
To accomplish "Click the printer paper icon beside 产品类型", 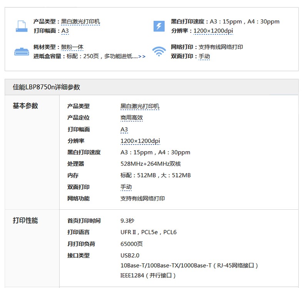I will point(21,26).
